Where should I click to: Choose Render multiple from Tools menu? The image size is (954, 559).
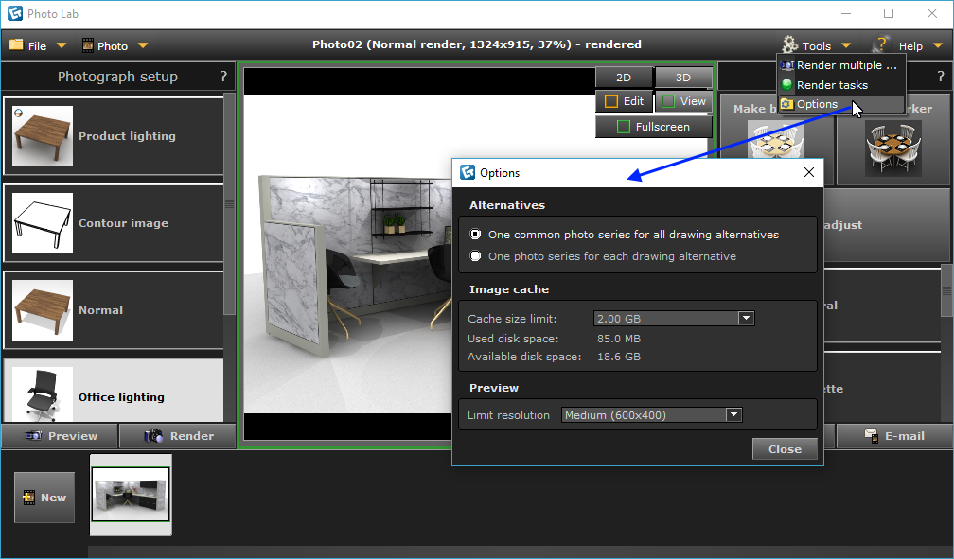click(x=840, y=65)
